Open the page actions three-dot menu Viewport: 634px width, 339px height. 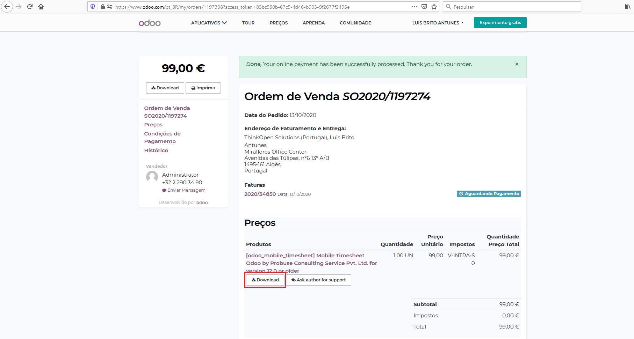click(x=415, y=7)
